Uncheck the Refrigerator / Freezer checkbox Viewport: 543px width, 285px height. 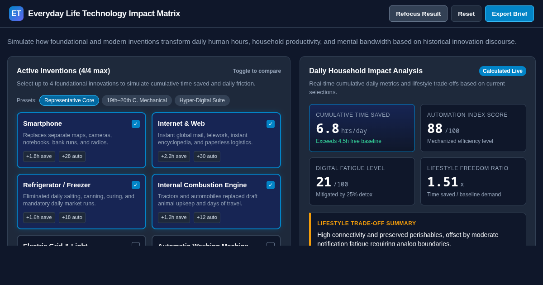pyautogui.click(x=136, y=185)
